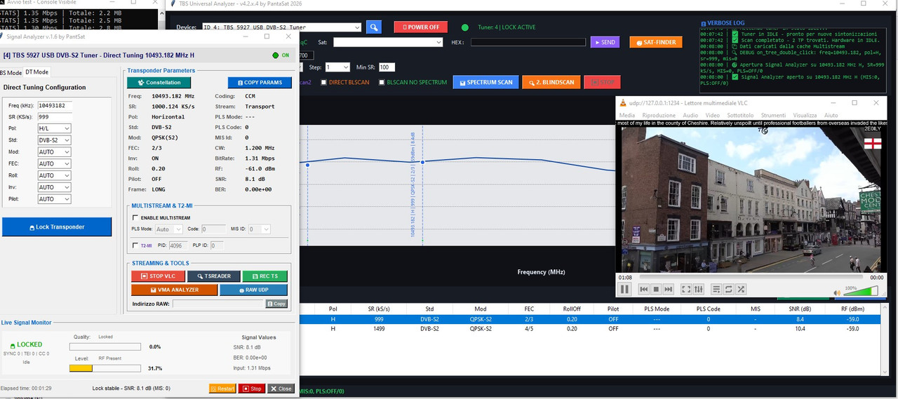898x399 pixels.
Task: Open VLC Sottotitolo menu
Action: coord(740,115)
